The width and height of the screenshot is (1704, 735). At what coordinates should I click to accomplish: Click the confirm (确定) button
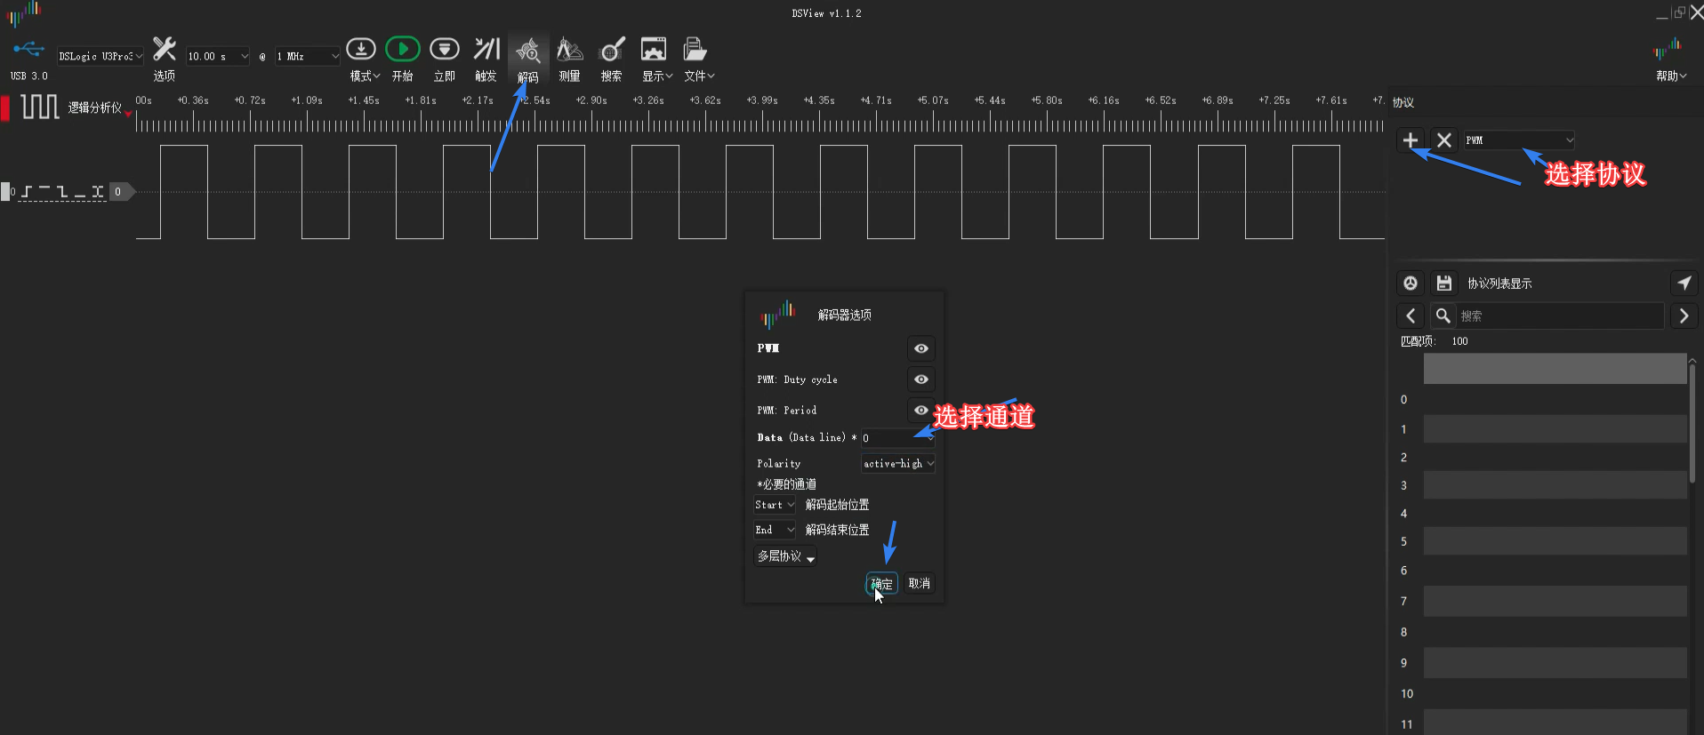881,584
